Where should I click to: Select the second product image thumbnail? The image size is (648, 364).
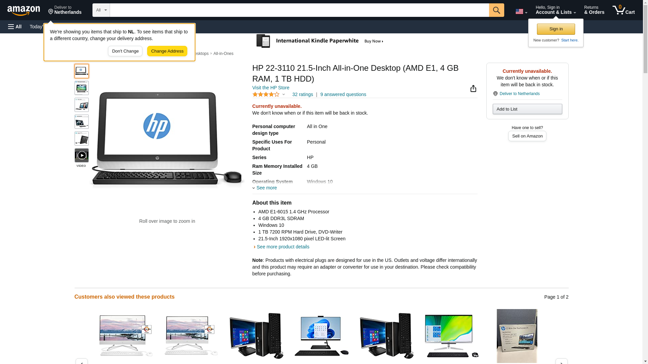81,88
